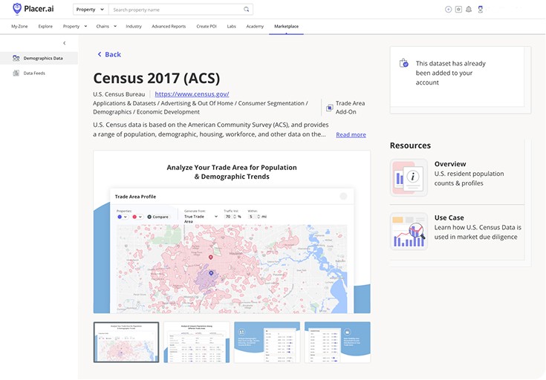The height and width of the screenshot is (380, 546).
Task: Open the notifications bell icon
Action: tap(469, 10)
